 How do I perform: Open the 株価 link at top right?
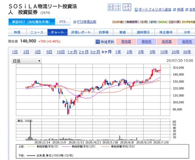pyautogui.click(x=180, y=9)
